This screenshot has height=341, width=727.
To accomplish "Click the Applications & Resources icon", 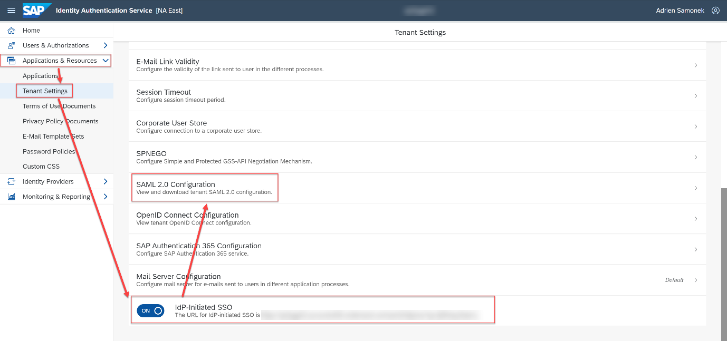I will 11,61.
